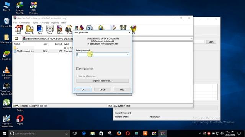Open Tom Clancy Splinter Cell shortcut
The height and width of the screenshot is (137, 245).
click(7, 89)
